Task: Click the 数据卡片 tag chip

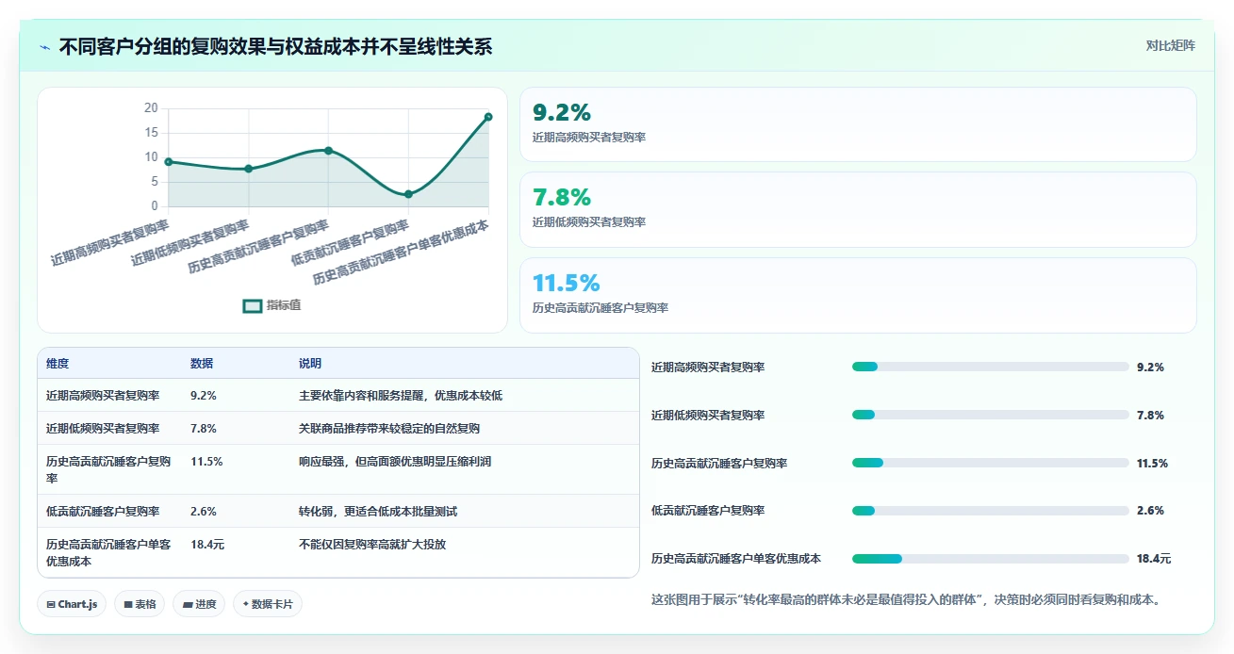Action: click(x=268, y=604)
